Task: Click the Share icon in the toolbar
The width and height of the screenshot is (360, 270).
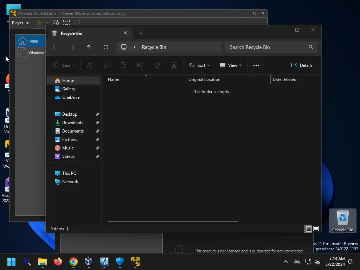Action: click(157, 65)
